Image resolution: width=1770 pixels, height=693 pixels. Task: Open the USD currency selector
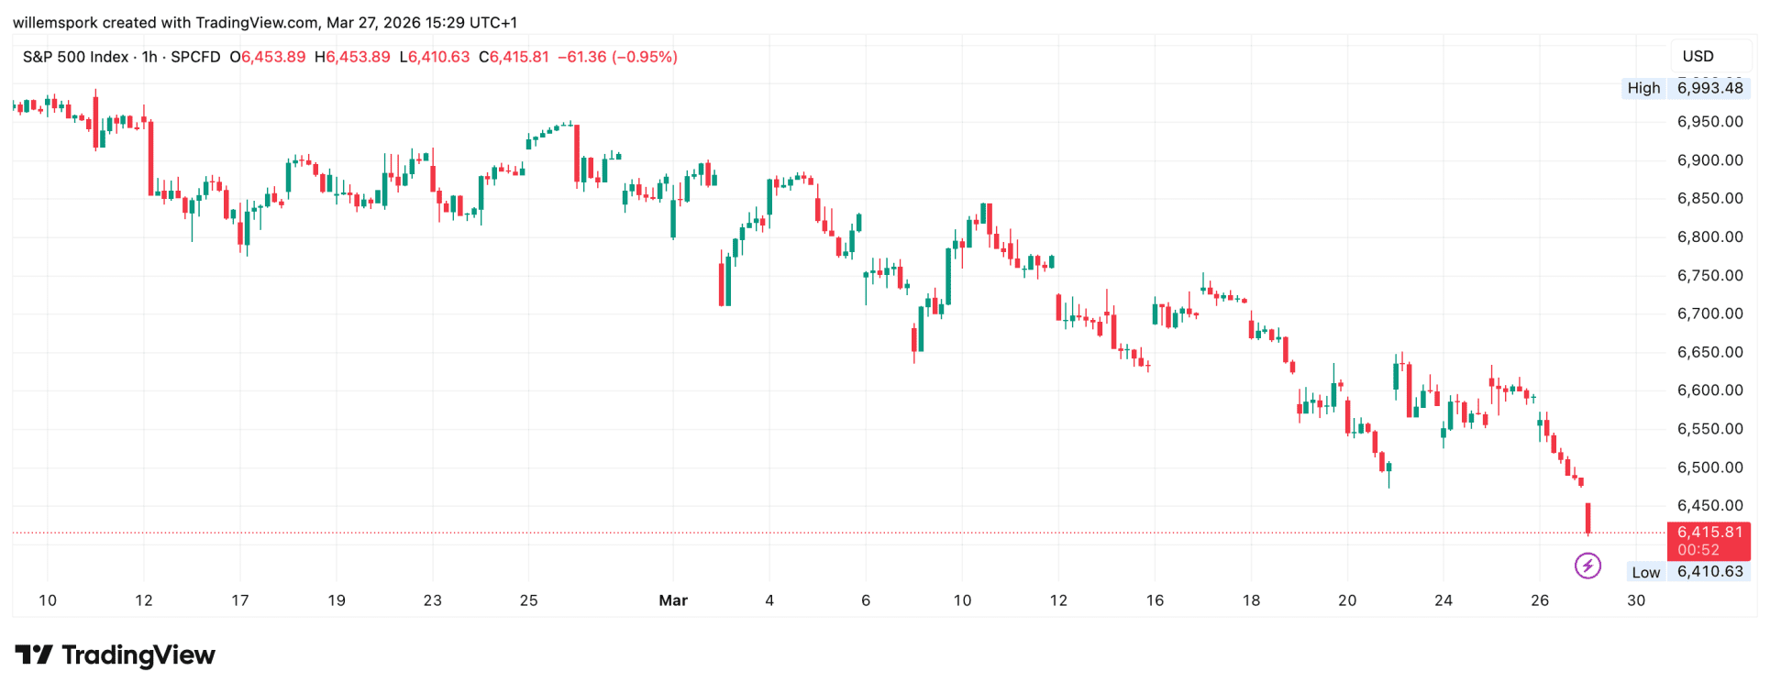click(1698, 56)
